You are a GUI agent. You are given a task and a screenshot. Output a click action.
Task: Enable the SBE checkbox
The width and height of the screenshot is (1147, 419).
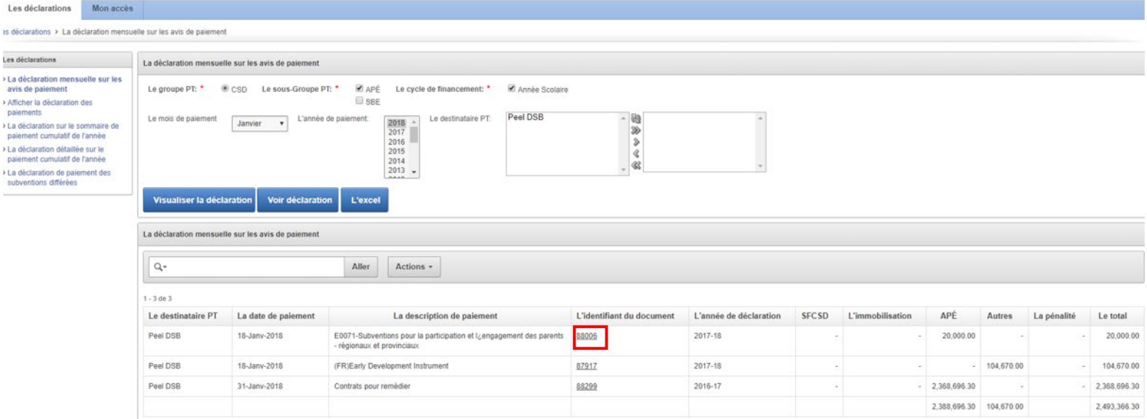point(359,101)
